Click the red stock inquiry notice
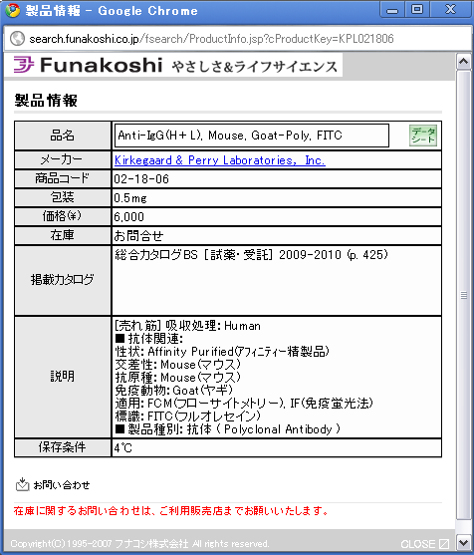Image resolution: width=474 pixels, height=555 pixels. point(171,511)
